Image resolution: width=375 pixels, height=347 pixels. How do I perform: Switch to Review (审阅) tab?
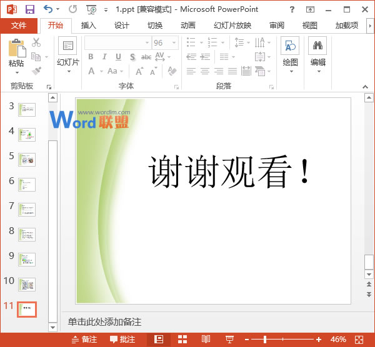[x=277, y=26]
